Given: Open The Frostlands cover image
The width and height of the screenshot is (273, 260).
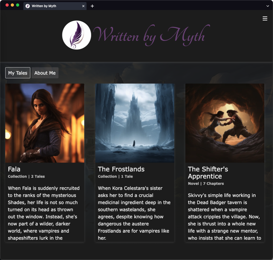Looking at the screenshot, I should coord(135,123).
